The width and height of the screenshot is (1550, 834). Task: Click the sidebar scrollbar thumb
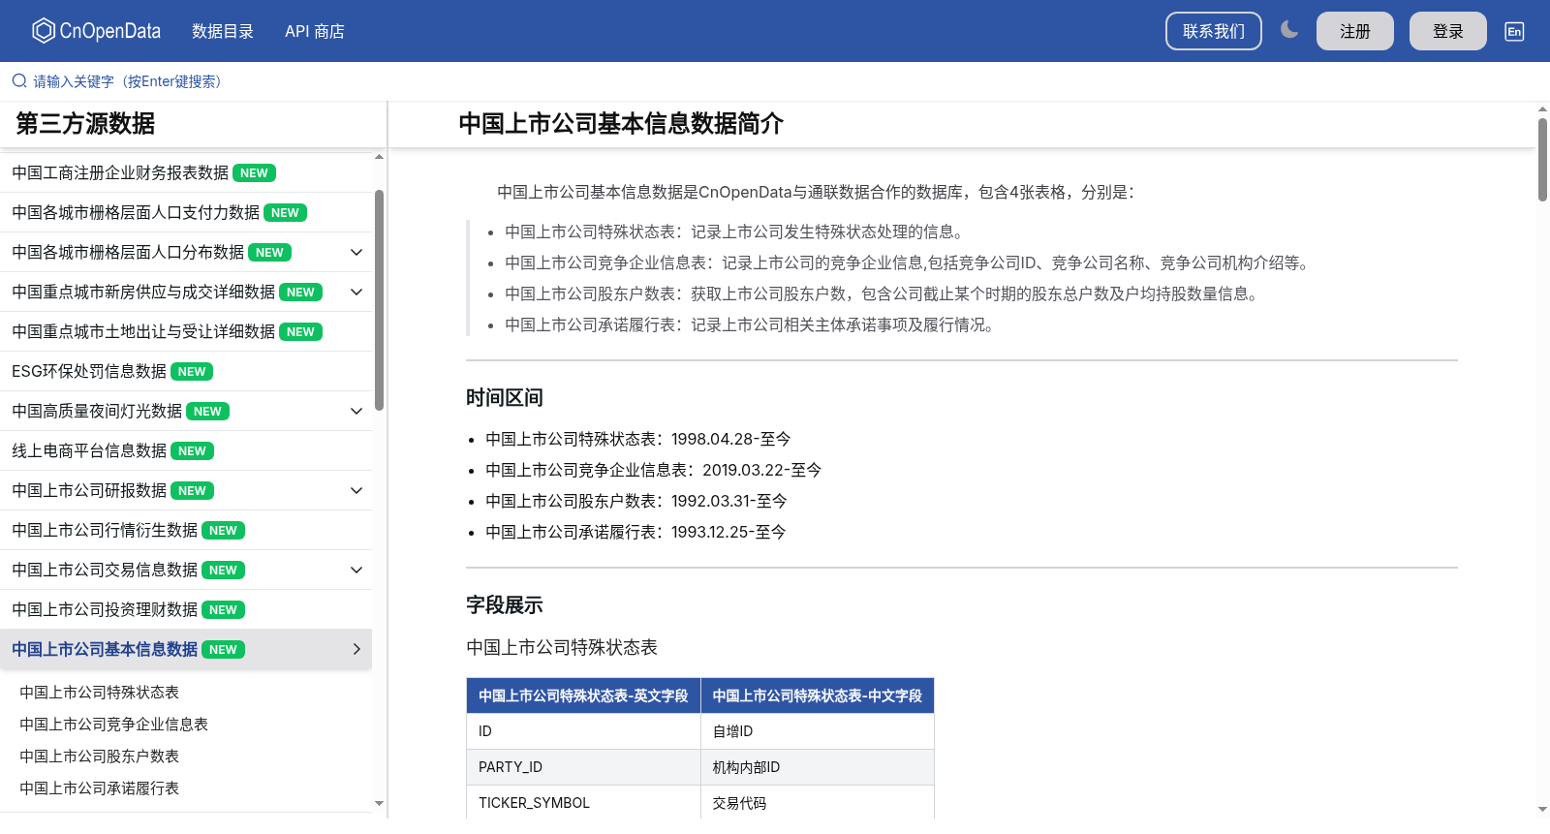[379, 300]
